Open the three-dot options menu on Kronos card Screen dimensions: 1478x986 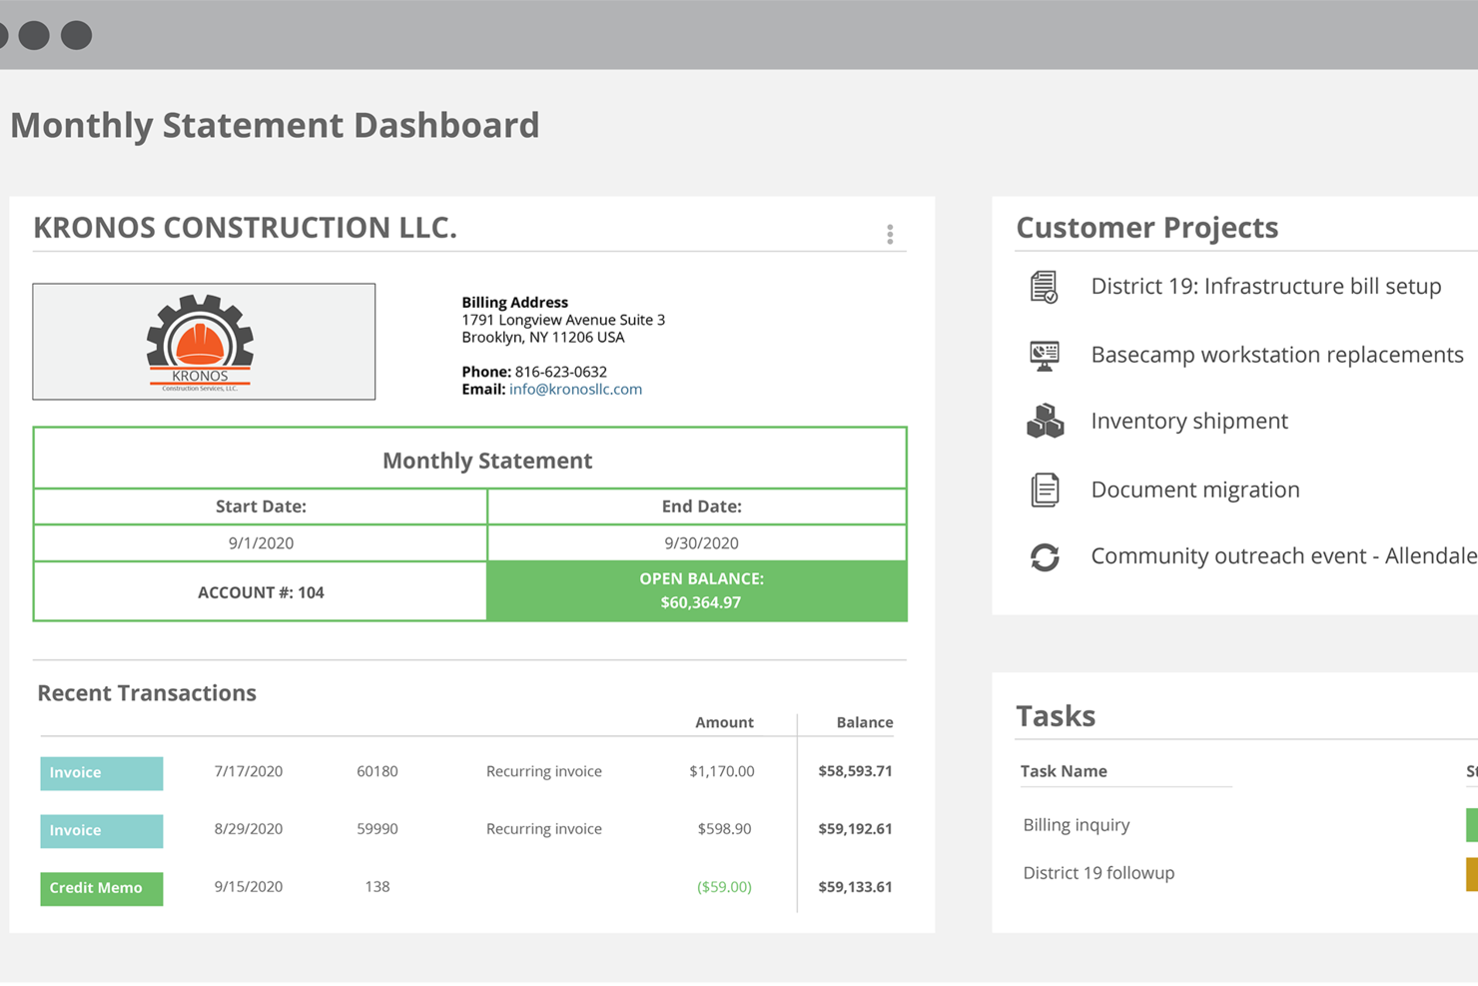pos(890,233)
